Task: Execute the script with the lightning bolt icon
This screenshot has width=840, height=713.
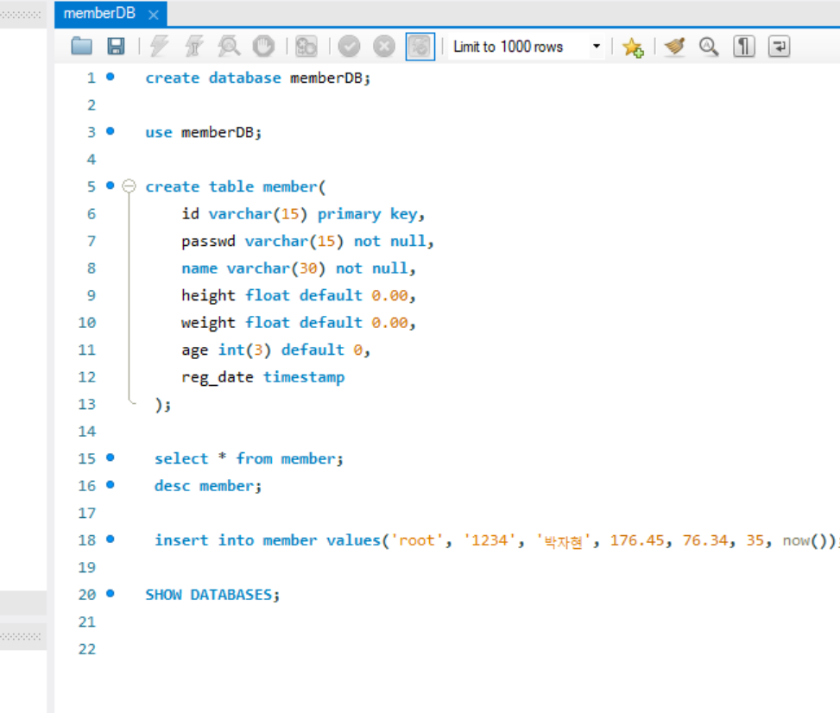Action: pyautogui.click(x=159, y=47)
